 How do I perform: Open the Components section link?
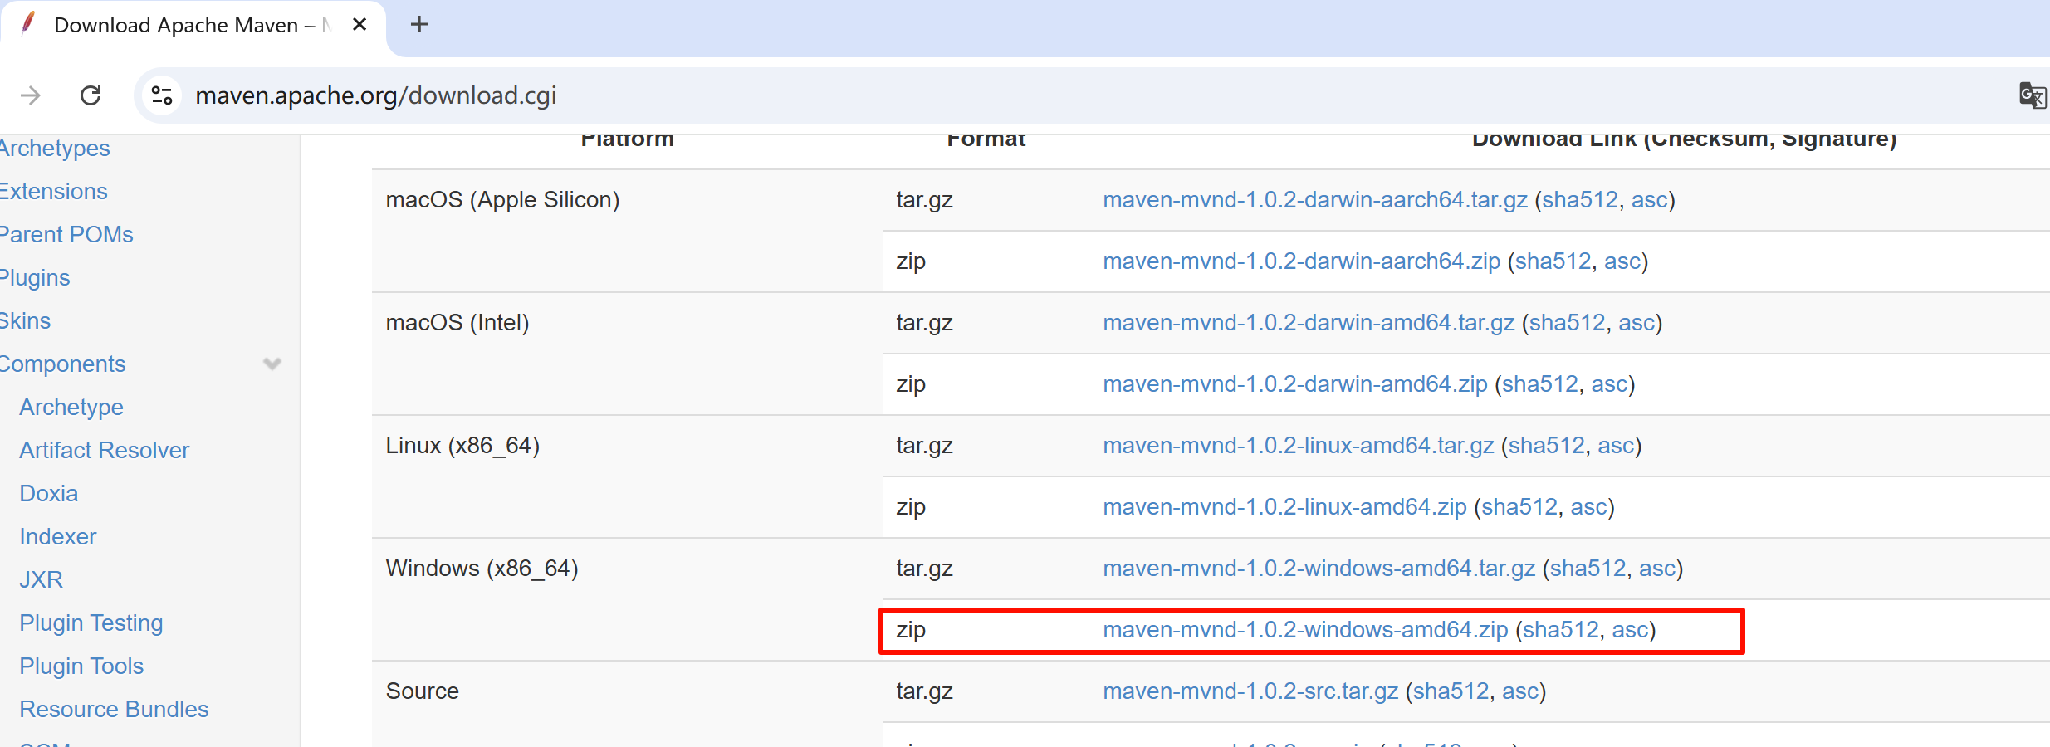click(x=62, y=364)
